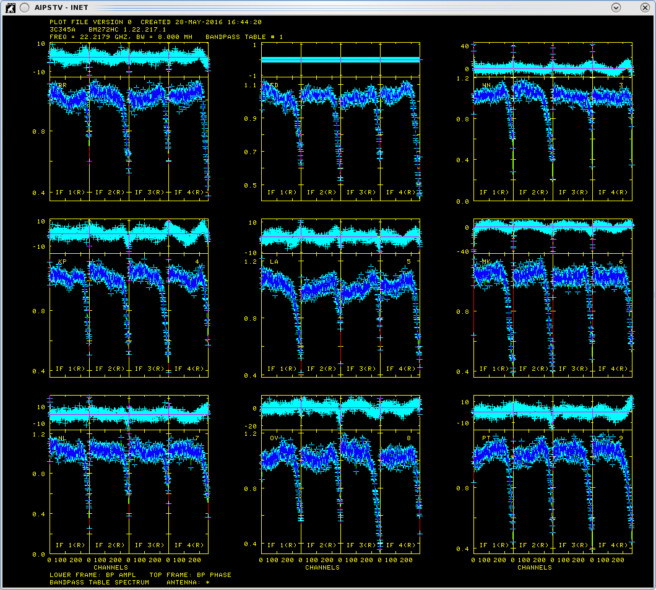The height and width of the screenshot is (590, 656).
Task: Click the 'NL' antenna label in panel 7
Action: (x=62, y=438)
